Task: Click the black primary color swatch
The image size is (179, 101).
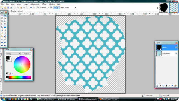Action: tap(8, 58)
